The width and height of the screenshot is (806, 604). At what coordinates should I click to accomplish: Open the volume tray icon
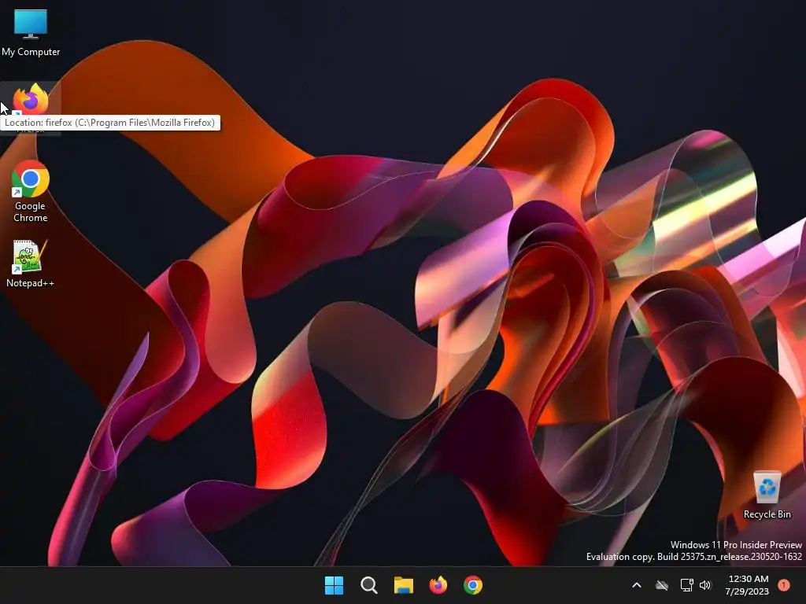click(x=705, y=585)
